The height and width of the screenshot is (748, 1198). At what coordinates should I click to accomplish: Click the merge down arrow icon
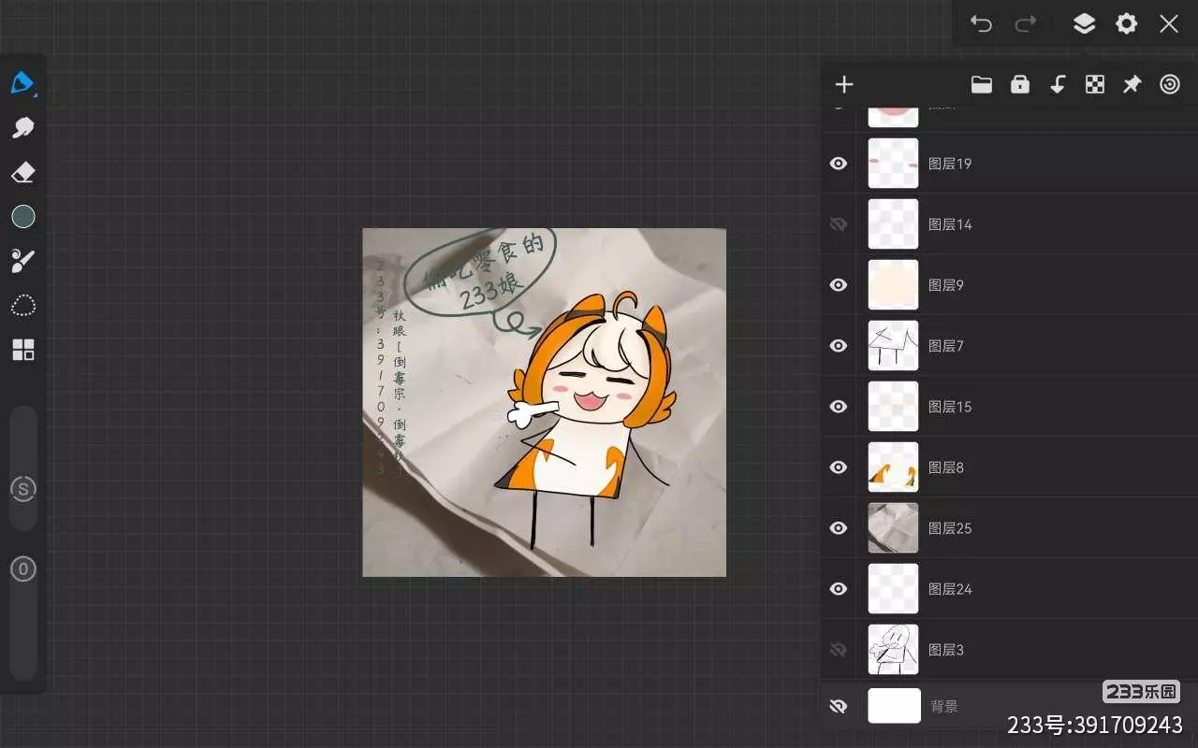[x=1057, y=85]
